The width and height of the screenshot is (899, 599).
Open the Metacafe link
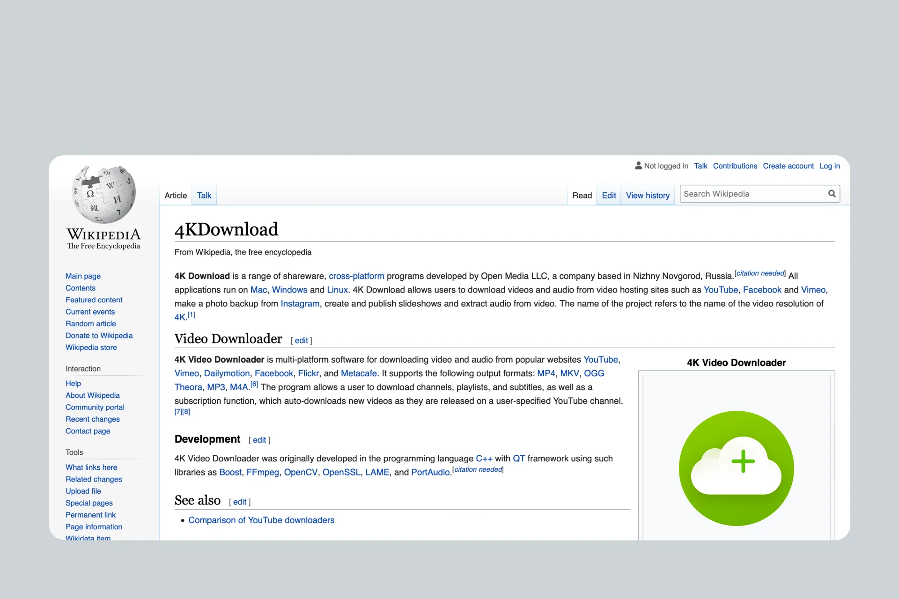coord(359,373)
